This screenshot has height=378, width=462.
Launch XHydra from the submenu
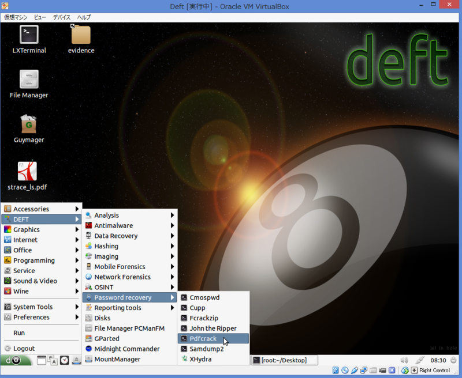[x=213, y=359]
